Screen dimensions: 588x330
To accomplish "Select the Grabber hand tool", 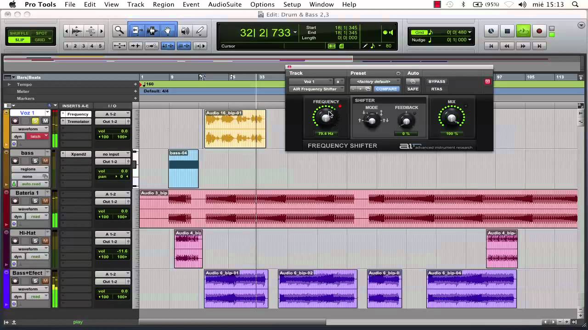I will click(x=168, y=31).
